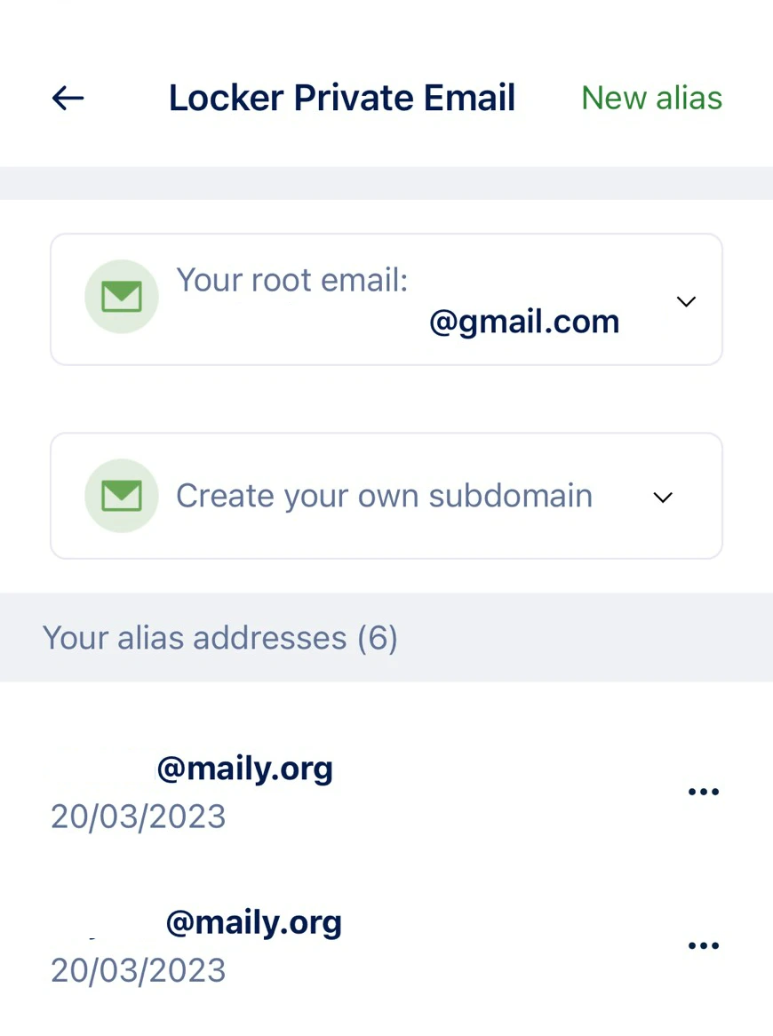The image size is (773, 1036).
Task: Open options menu for first maily.org alias
Action: tap(704, 791)
